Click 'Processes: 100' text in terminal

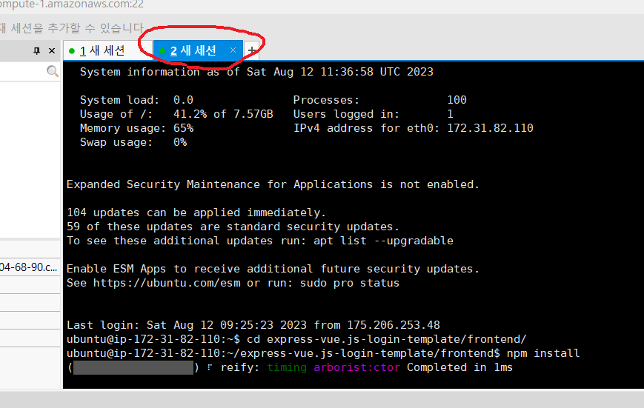(380, 100)
